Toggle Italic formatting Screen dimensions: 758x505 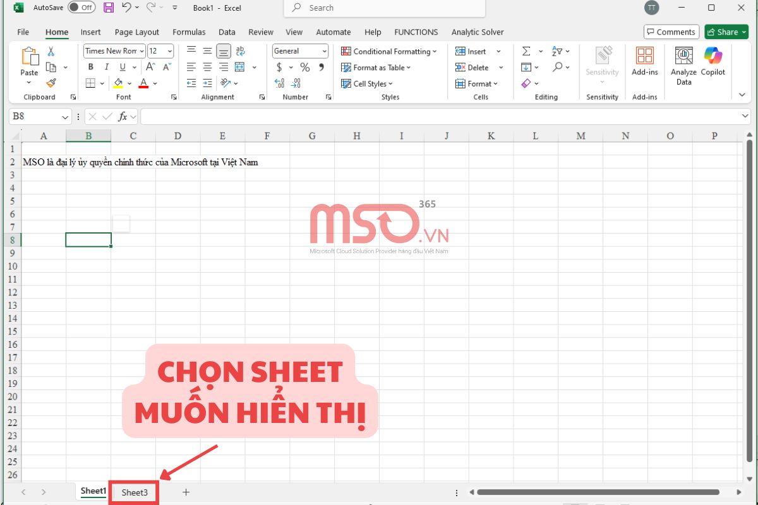coord(105,67)
